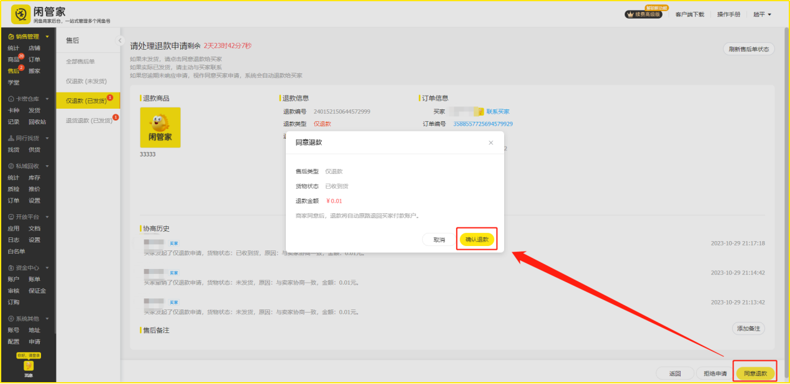Click 拒绝申请 button at bottom
This screenshot has width=790, height=384.
(714, 373)
